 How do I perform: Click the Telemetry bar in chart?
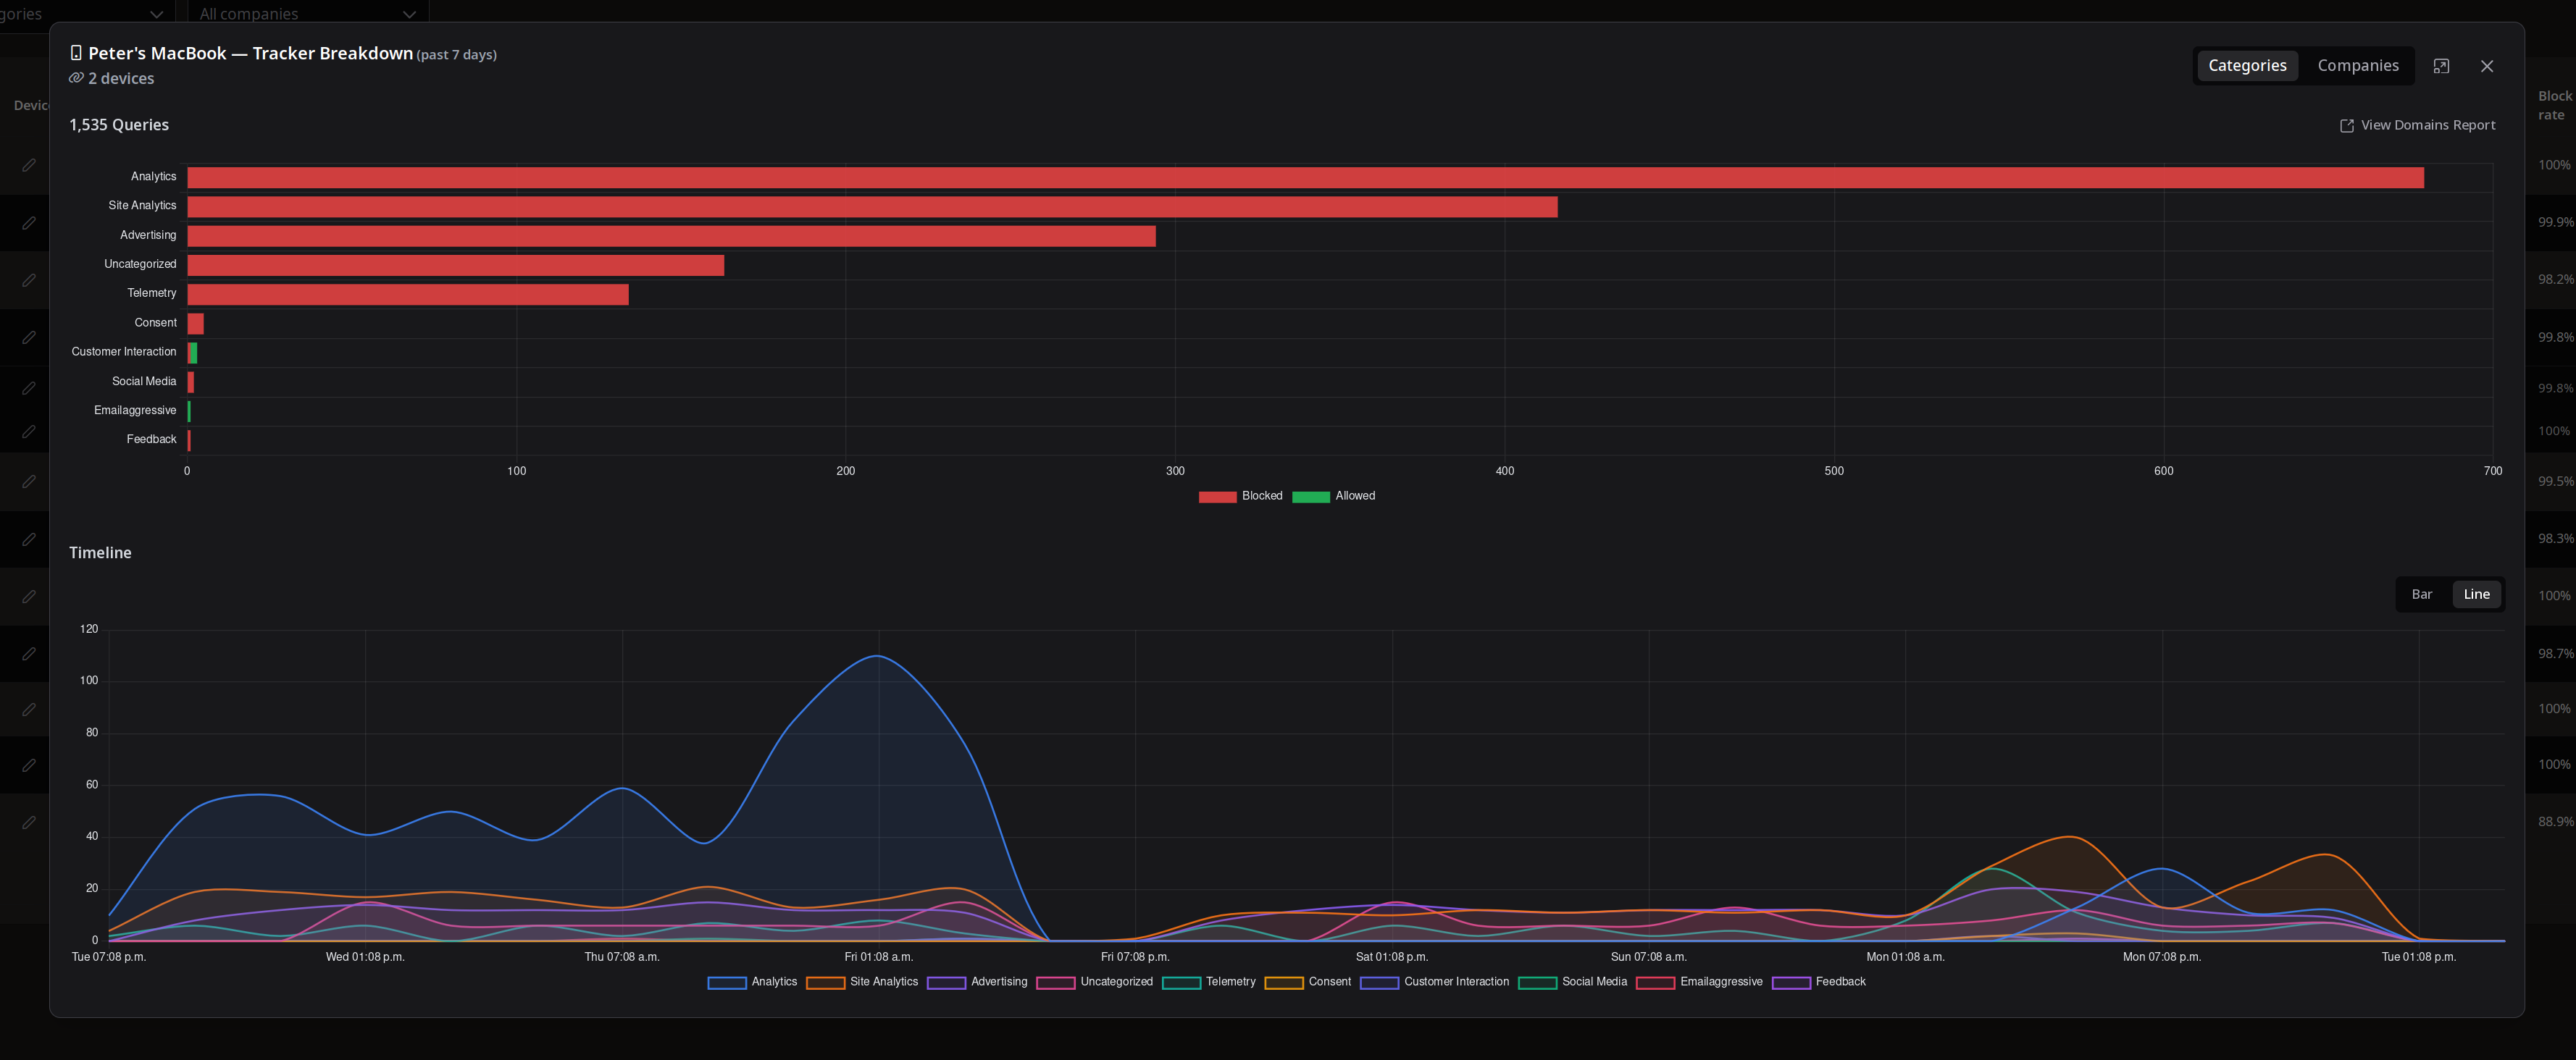coord(408,295)
